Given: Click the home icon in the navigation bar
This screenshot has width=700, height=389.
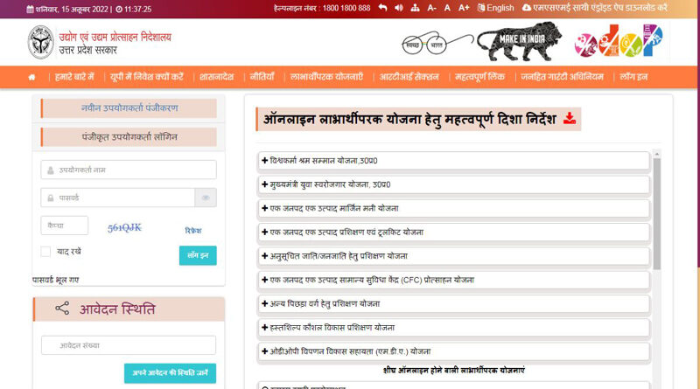Looking at the screenshot, I should coord(32,77).
